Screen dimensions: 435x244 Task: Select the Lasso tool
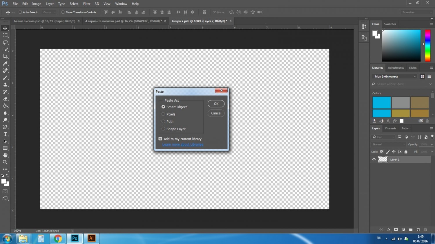click(x=5, y=42)
